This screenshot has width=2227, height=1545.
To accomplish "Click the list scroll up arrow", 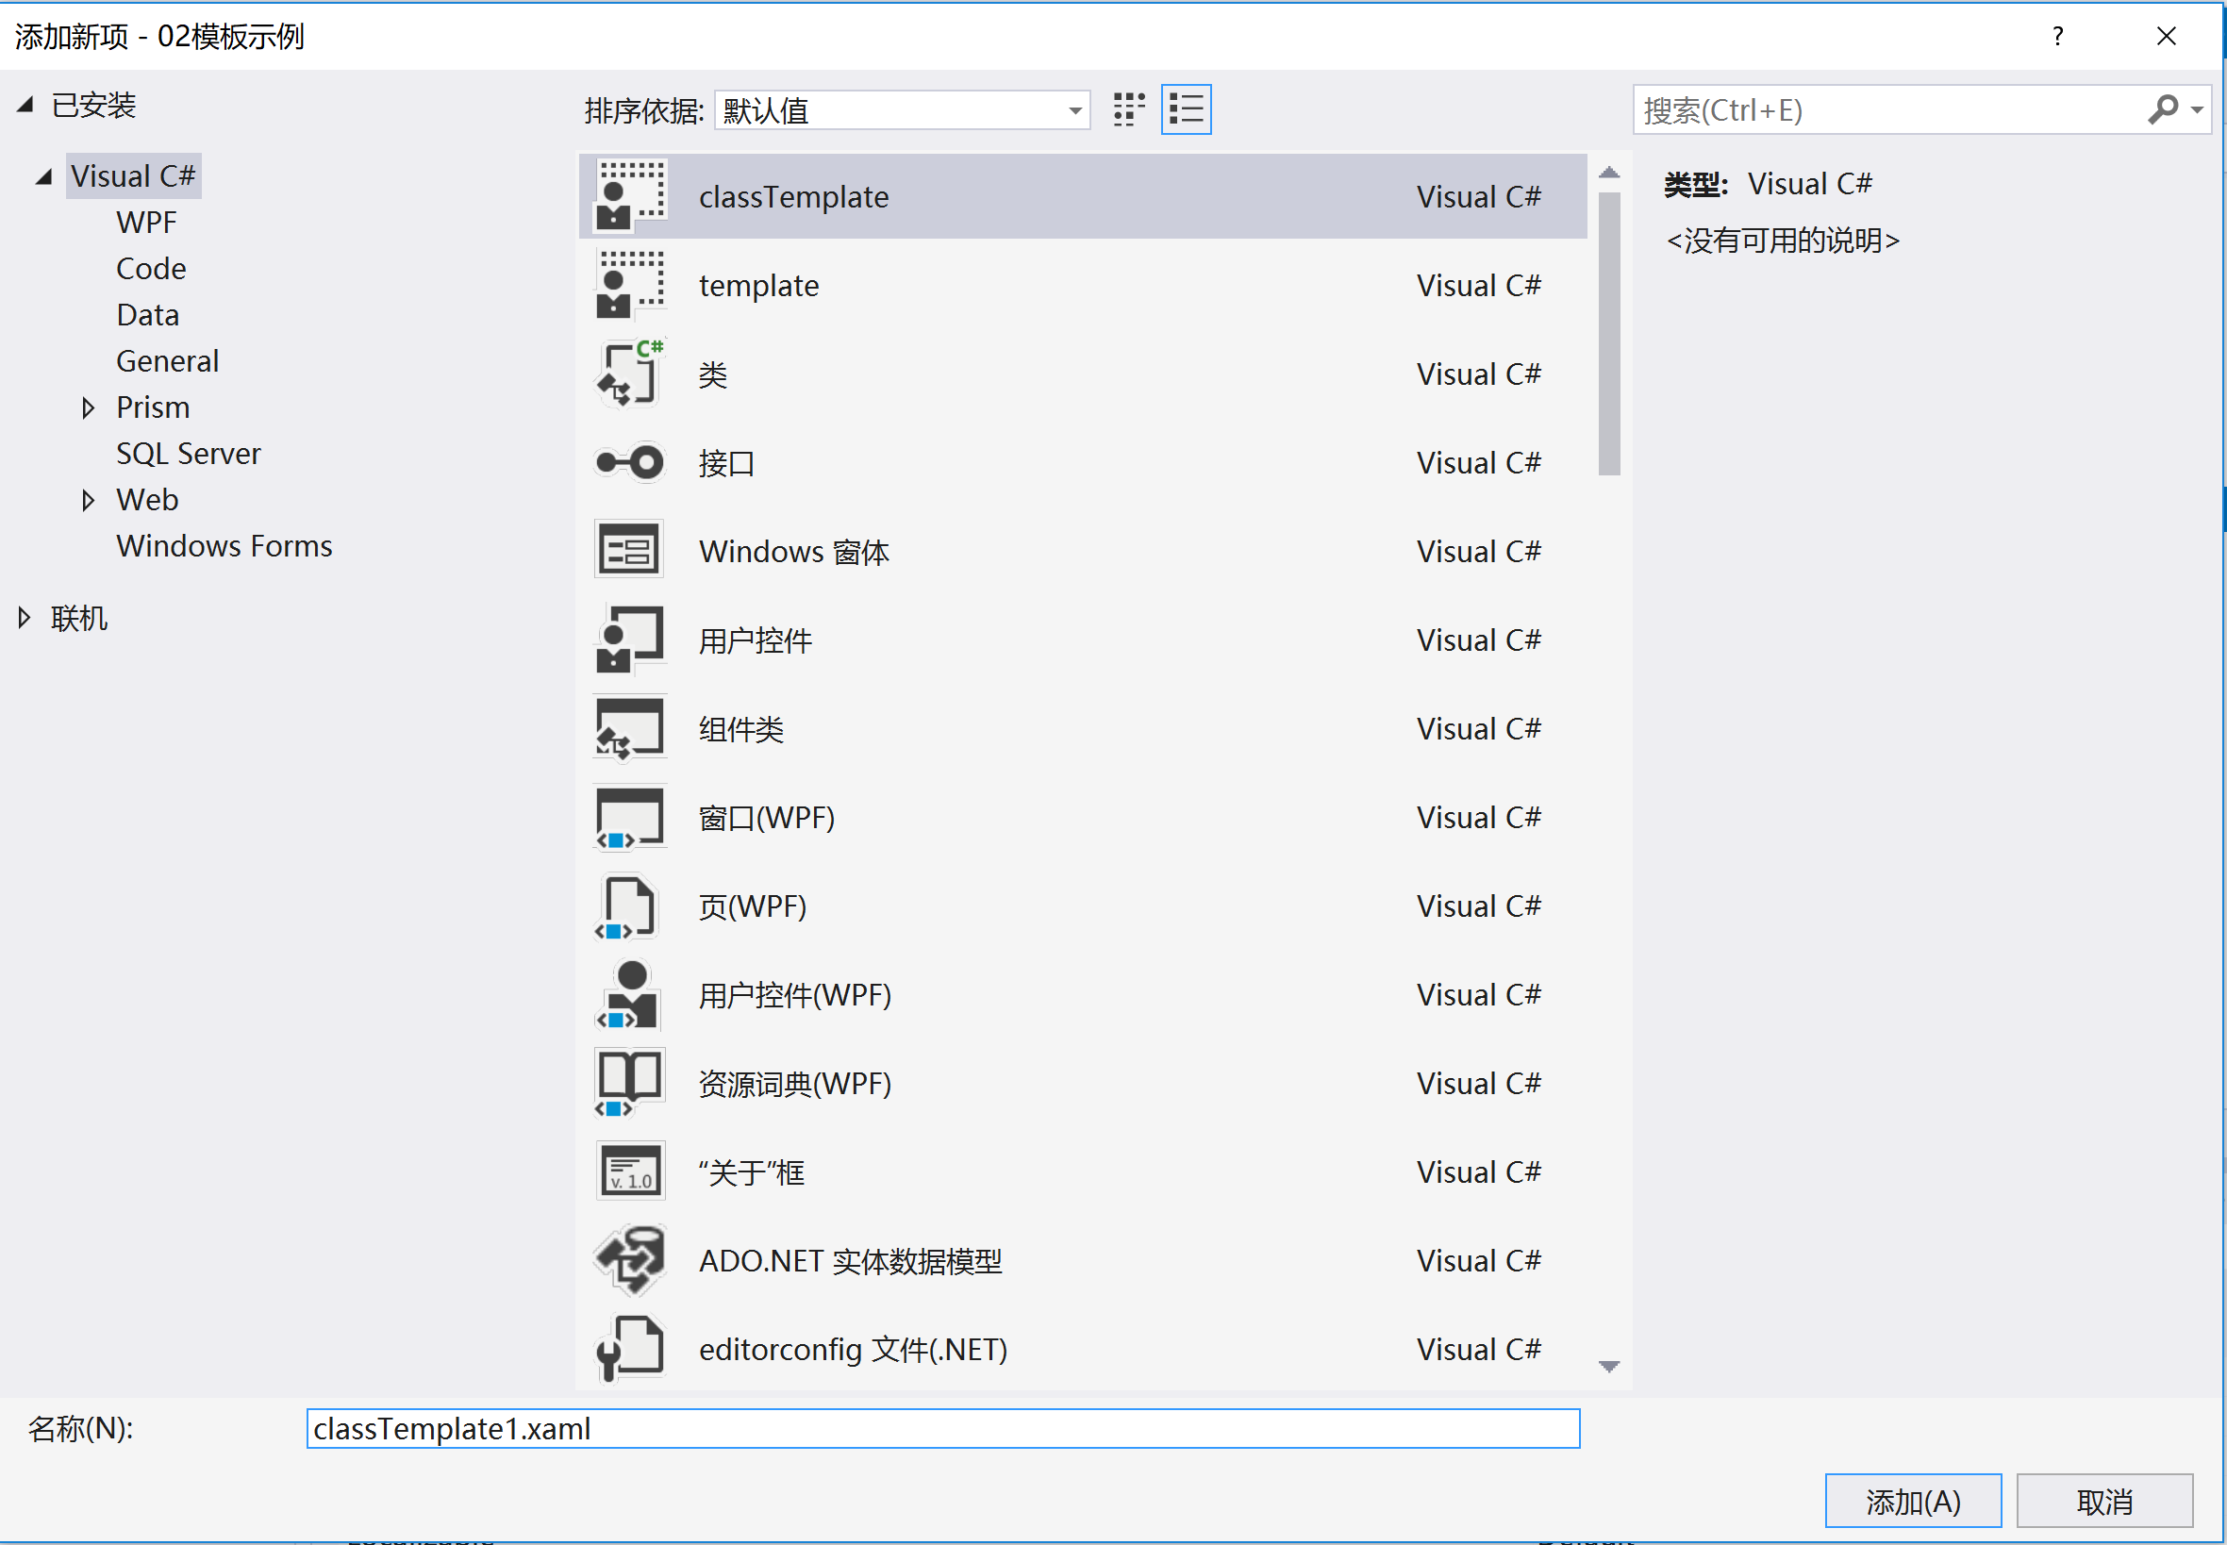I will pyautogui.click(x=1609, y=173).
